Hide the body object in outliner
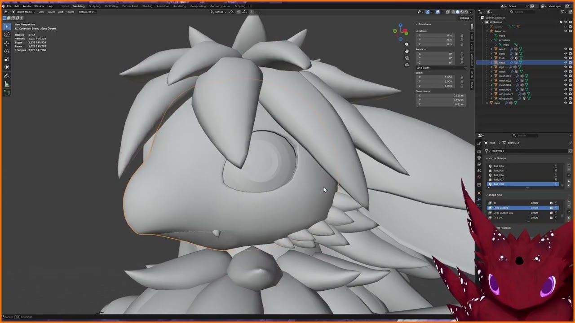The height and width of the screenshot is (323, 575). 565,53
